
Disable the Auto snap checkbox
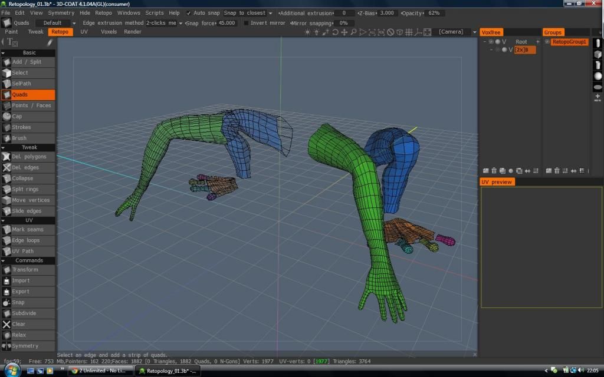point(189,13)
